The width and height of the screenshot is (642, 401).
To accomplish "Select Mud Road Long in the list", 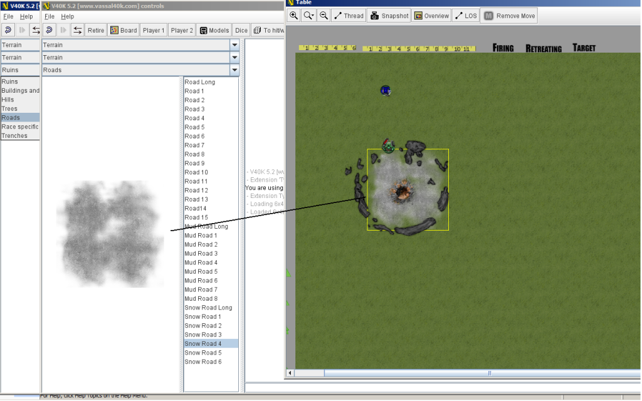I will coord(206,227).
